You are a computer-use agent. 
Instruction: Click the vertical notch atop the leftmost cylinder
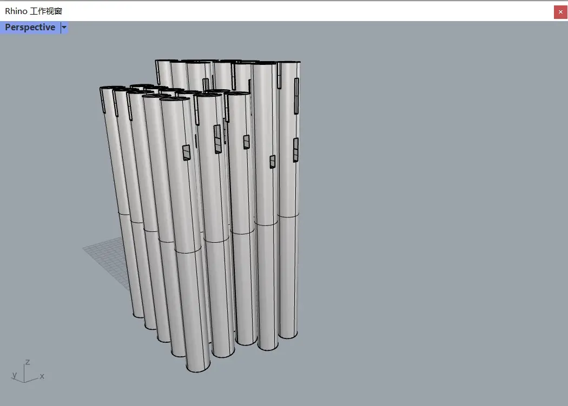(103, 100)
